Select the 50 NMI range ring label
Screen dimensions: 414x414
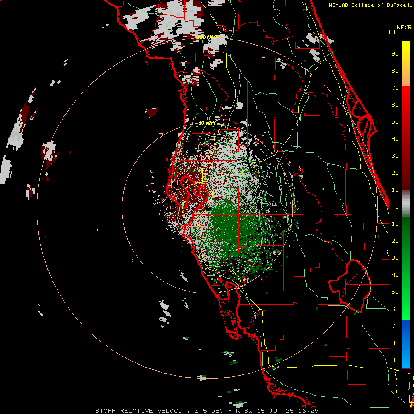coord(207,123)
